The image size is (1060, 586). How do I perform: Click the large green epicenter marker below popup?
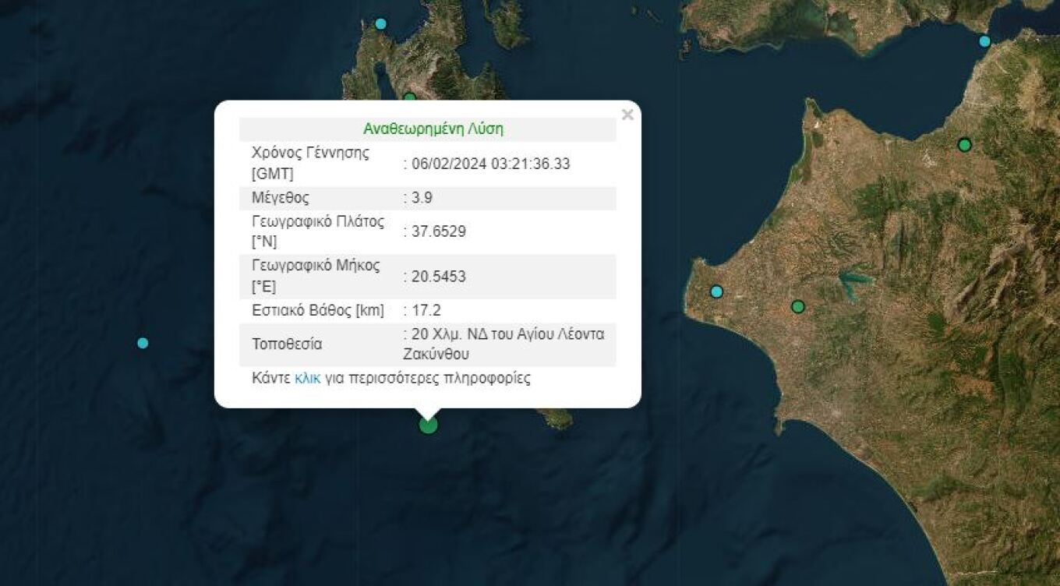click(x=428, y=425)
